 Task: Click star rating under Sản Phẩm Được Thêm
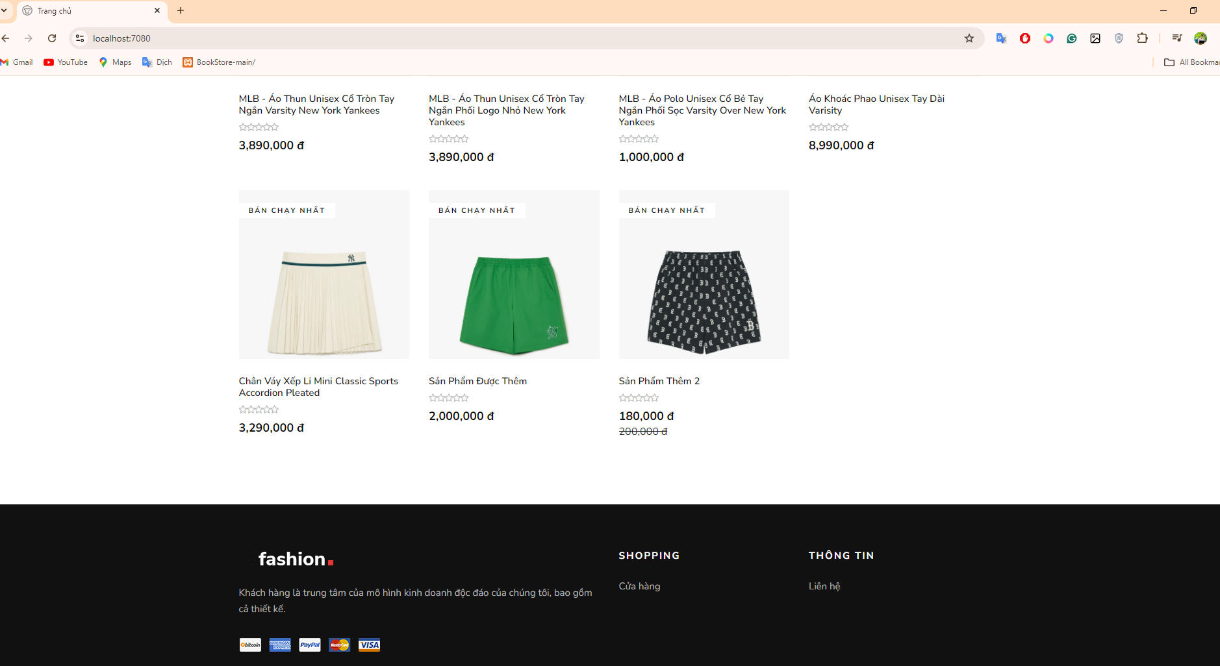coord(449,398)
